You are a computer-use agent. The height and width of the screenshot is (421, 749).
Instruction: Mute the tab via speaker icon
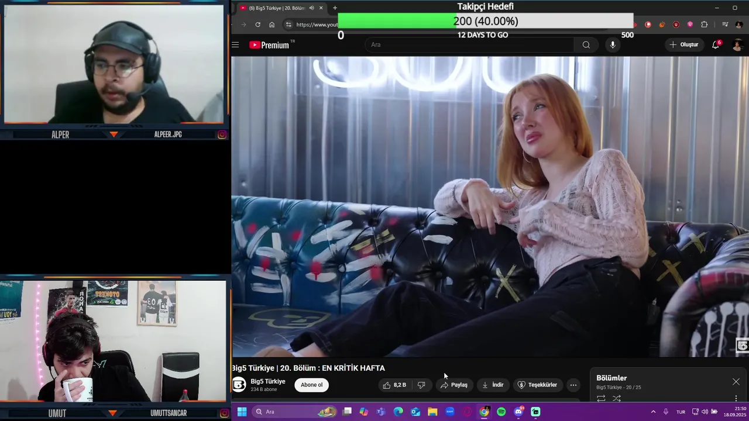click(x=311, y=8)
